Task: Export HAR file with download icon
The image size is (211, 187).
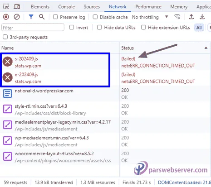Action: (x=202, y=17)
